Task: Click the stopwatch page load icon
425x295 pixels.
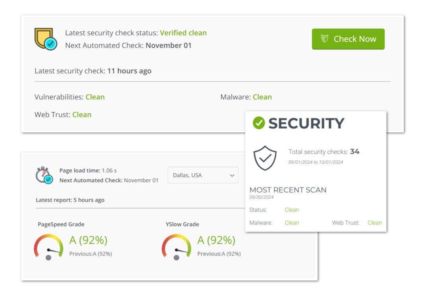Action: pyautogui.click(x=44, y=175)
